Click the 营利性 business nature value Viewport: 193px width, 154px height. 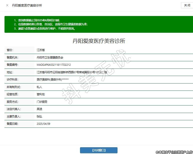[x=41, y=94]
